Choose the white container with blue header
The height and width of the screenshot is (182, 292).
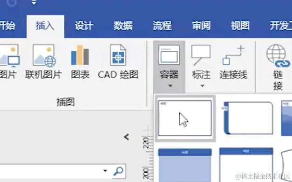coord(246,165)
